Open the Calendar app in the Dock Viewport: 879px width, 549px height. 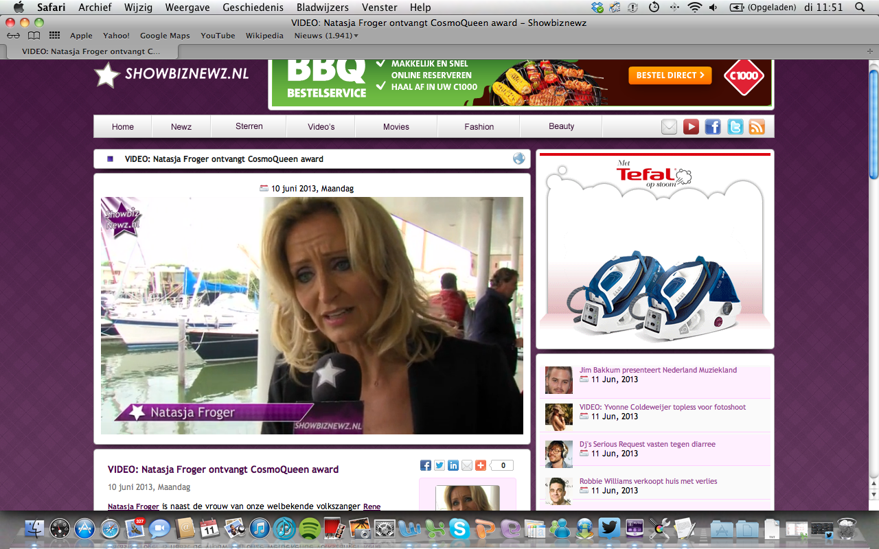(209, 528)
